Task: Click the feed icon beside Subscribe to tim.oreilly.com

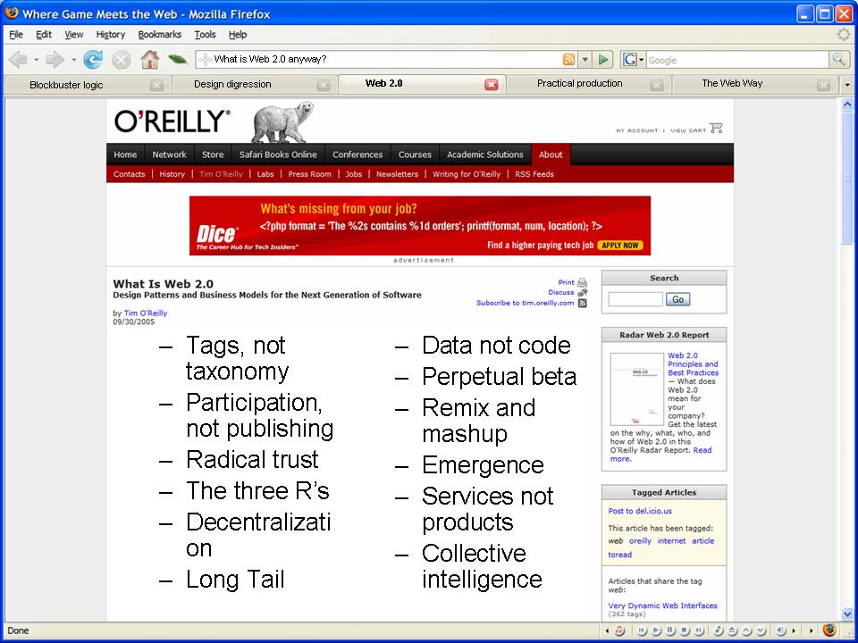Action: tap(582, 303)
